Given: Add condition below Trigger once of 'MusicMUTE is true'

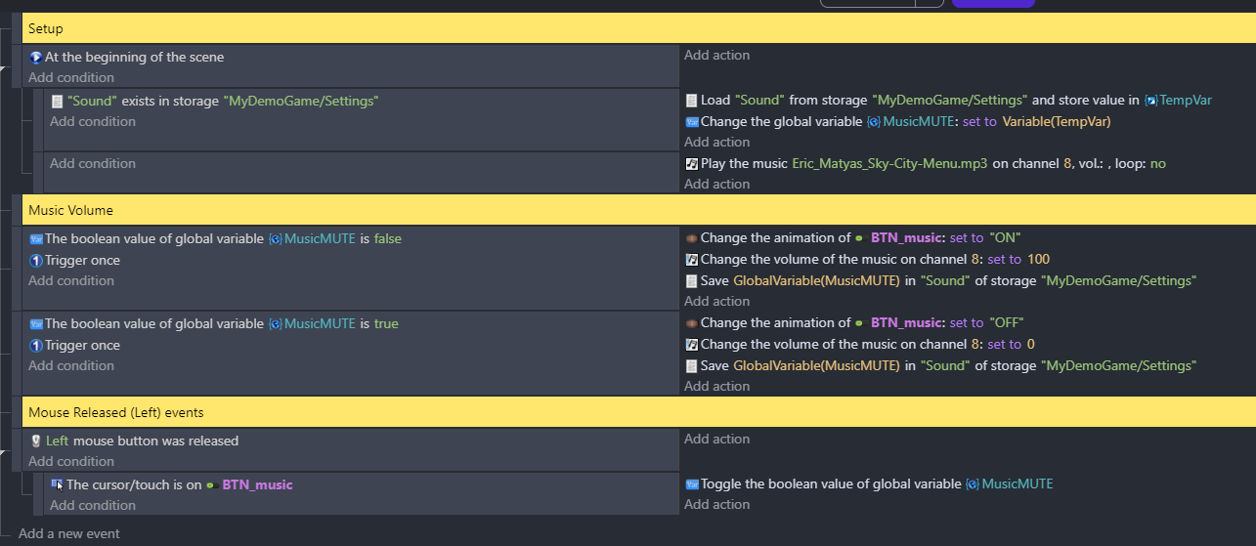Looking at the screenshot, I should (71, 366).
